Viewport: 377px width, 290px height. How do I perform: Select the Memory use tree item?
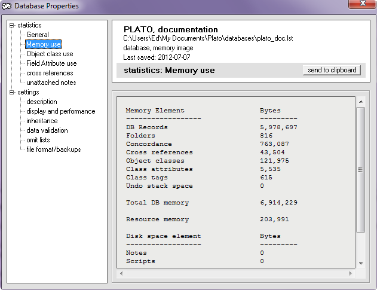pyautogui.click(x=43, y=44)
